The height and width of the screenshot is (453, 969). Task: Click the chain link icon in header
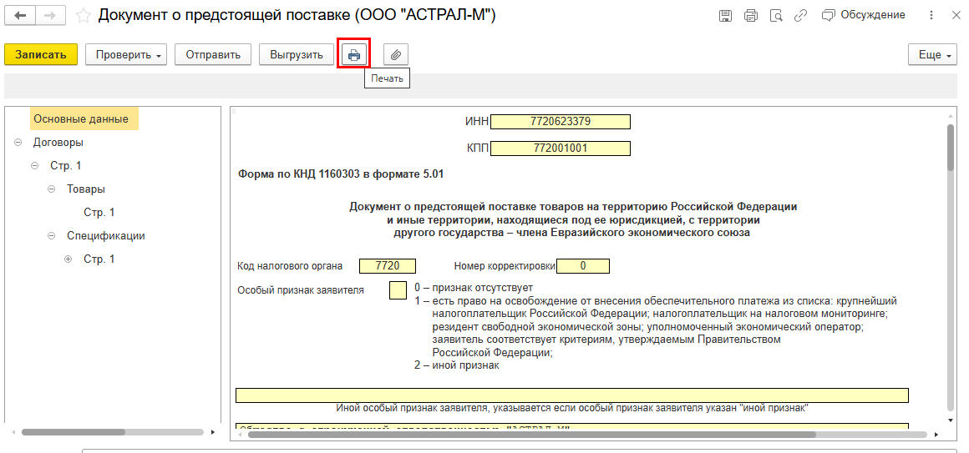[801, 16]
